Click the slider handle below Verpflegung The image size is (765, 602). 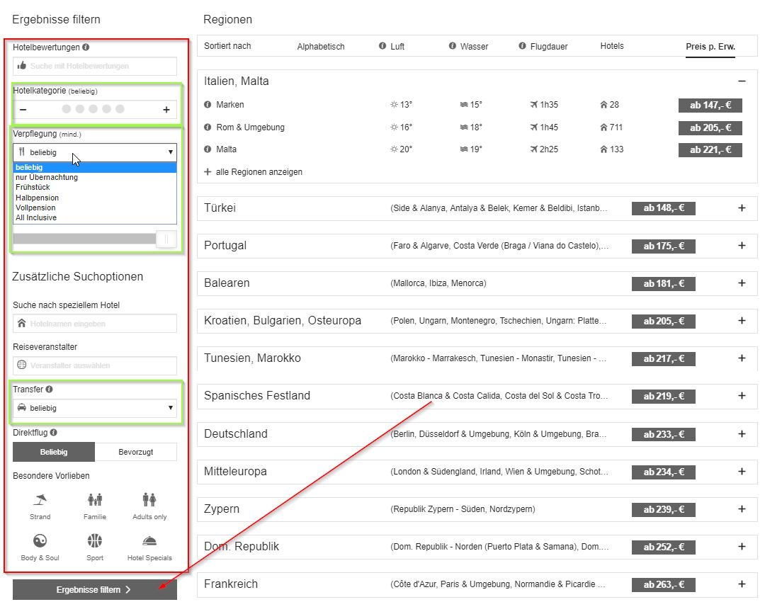[x=166, y=239]
